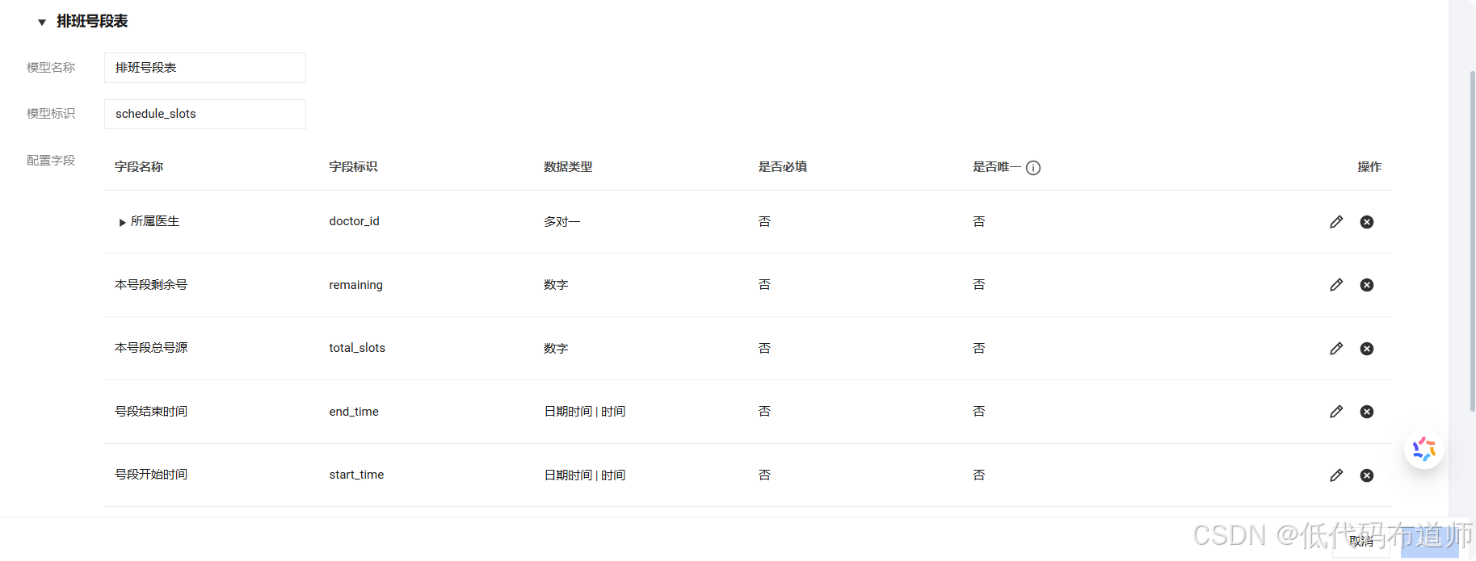Select the start_time identifier cell
The width and height of the screenshot is (1476, 561).
tap(356, 475)
